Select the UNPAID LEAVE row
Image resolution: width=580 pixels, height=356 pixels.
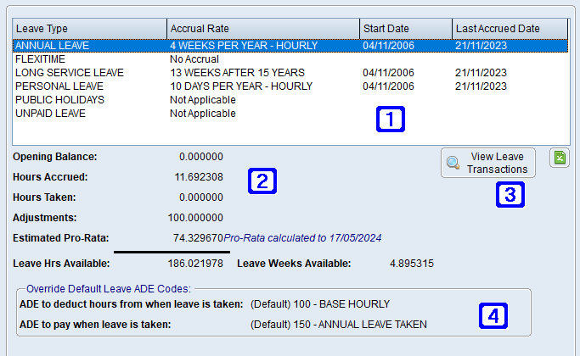[x=290, y=114]
